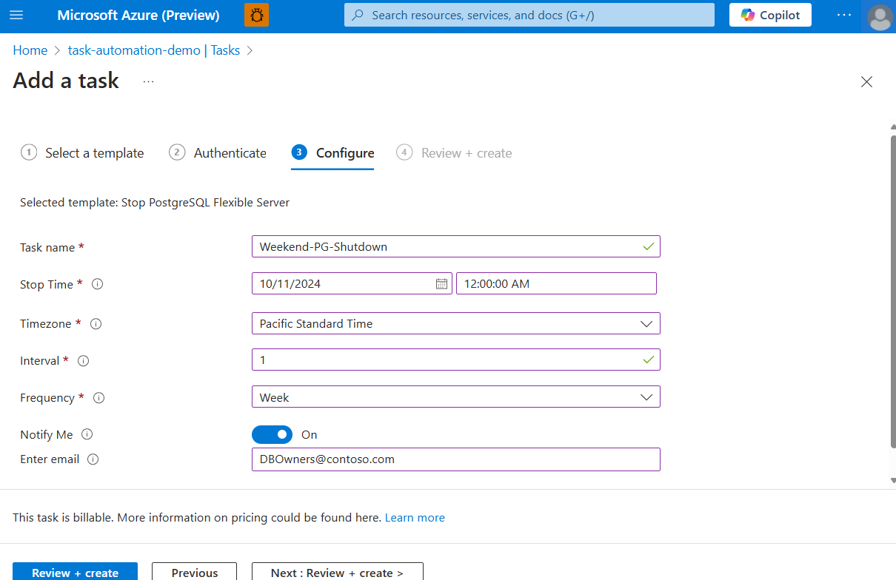Show info tooltip for Timezone

tap(96, 324)
